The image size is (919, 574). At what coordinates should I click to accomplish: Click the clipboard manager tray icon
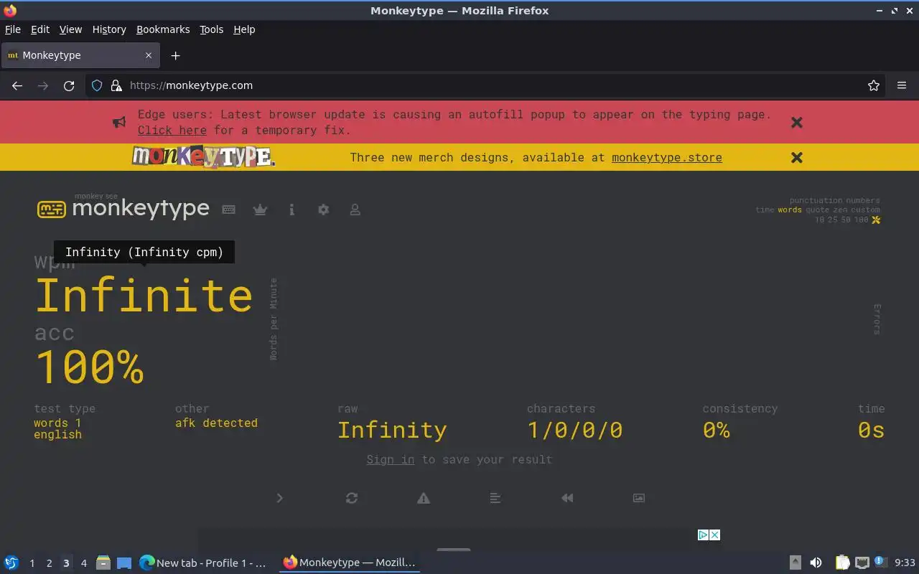[x=842, y=563]
